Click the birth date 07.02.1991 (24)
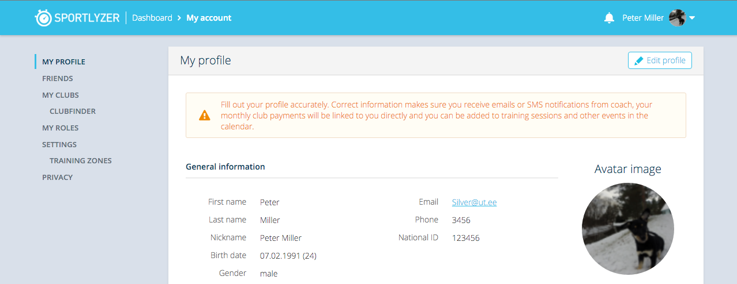The width and height of the screenshot is (737, 284). tap(288, 256)
